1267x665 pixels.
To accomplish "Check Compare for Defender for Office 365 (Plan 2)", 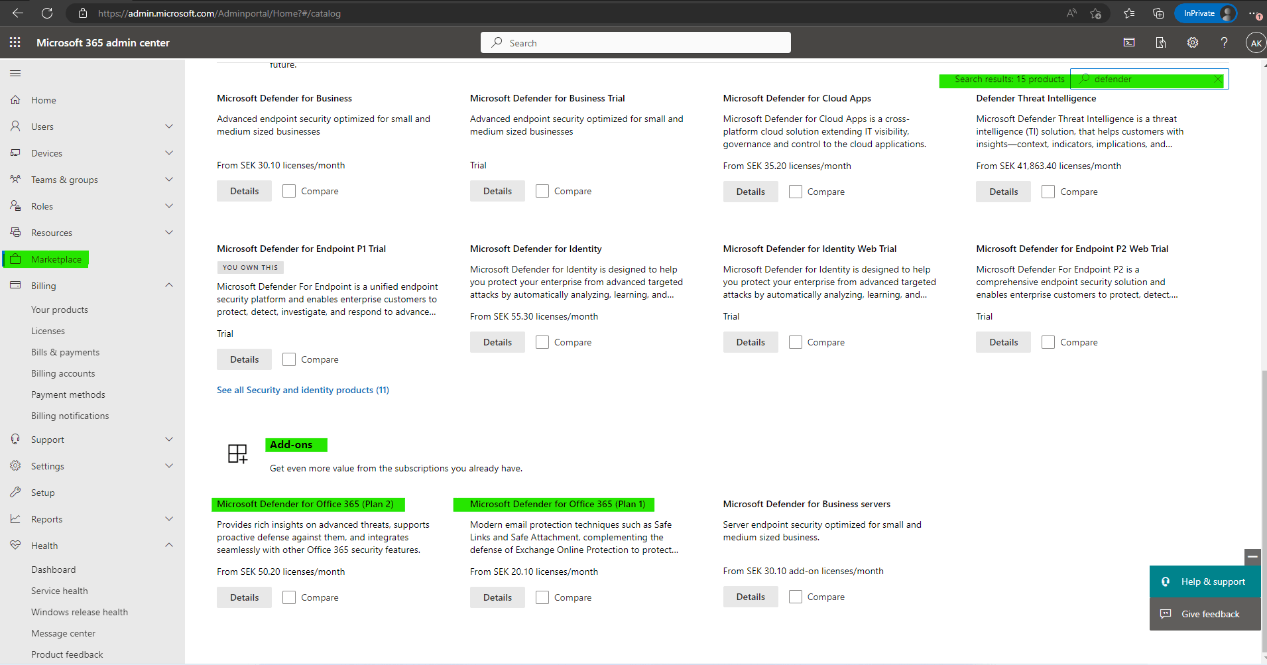I will pos(289,597).
